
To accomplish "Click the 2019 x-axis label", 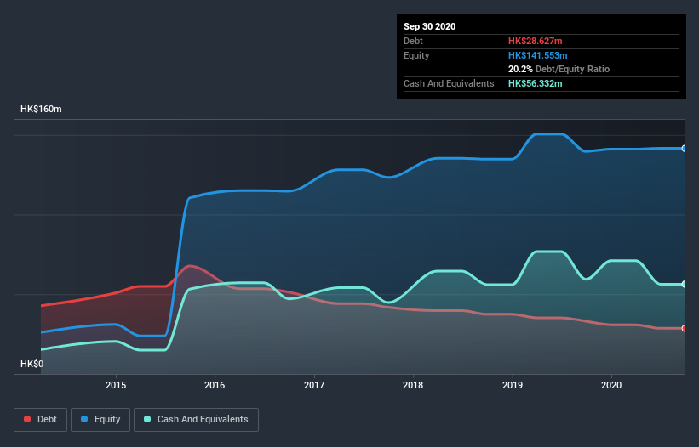I will [x=513, y=385].
